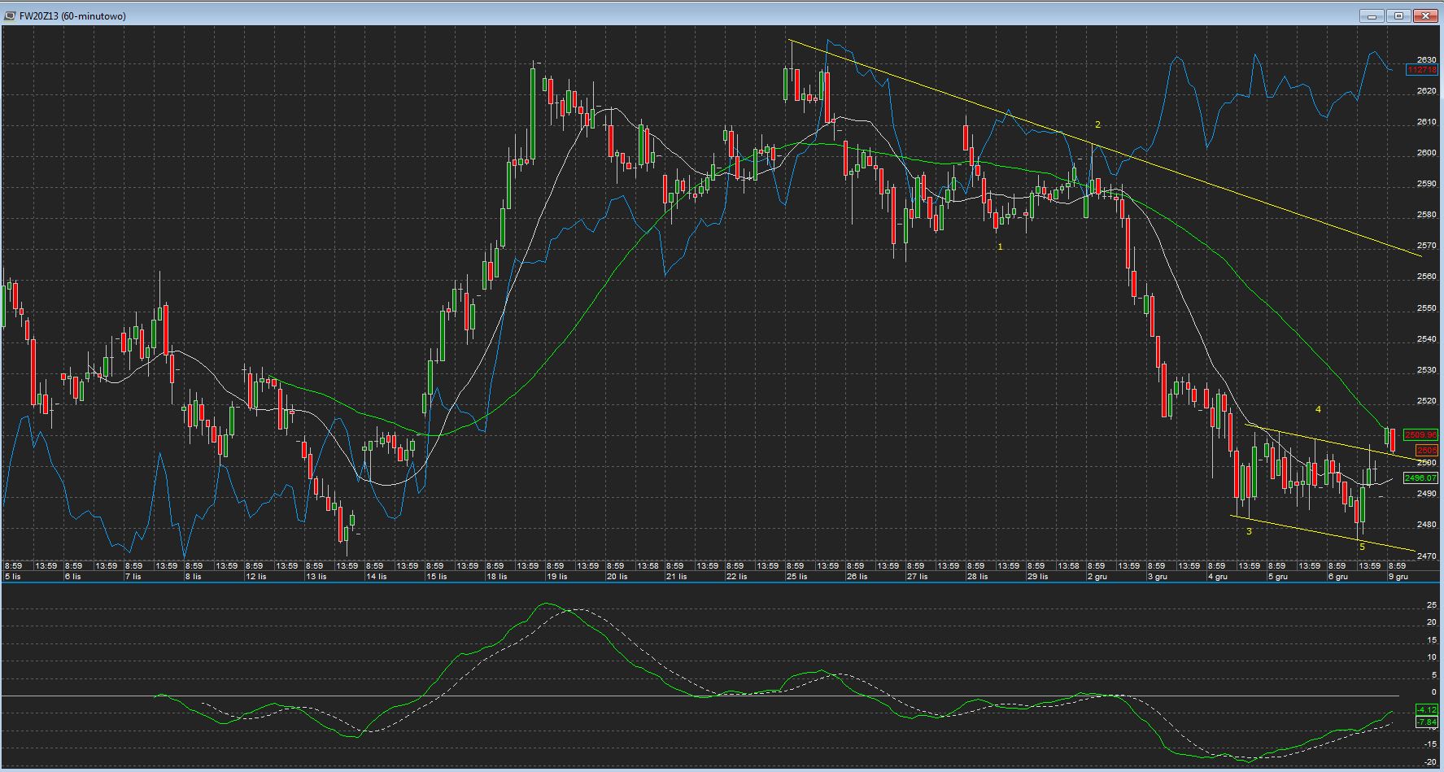
Task: Select the yellow wave label 3
Action: [1249, 531]
